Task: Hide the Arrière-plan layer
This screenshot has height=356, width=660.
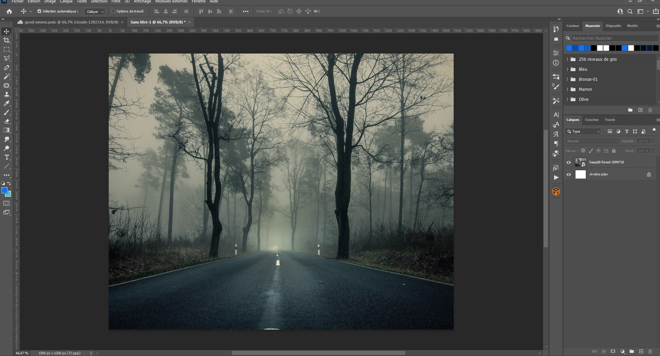Action: [569, 175]
